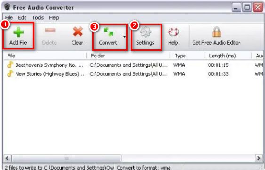The image size is (265, 170).
Task: Click the folder path of New Stories row
Action: tap(128, 74)
